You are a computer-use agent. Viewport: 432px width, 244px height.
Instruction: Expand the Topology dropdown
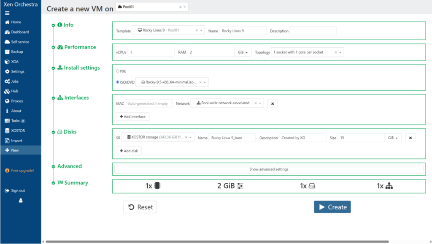(x=341, y=52)
